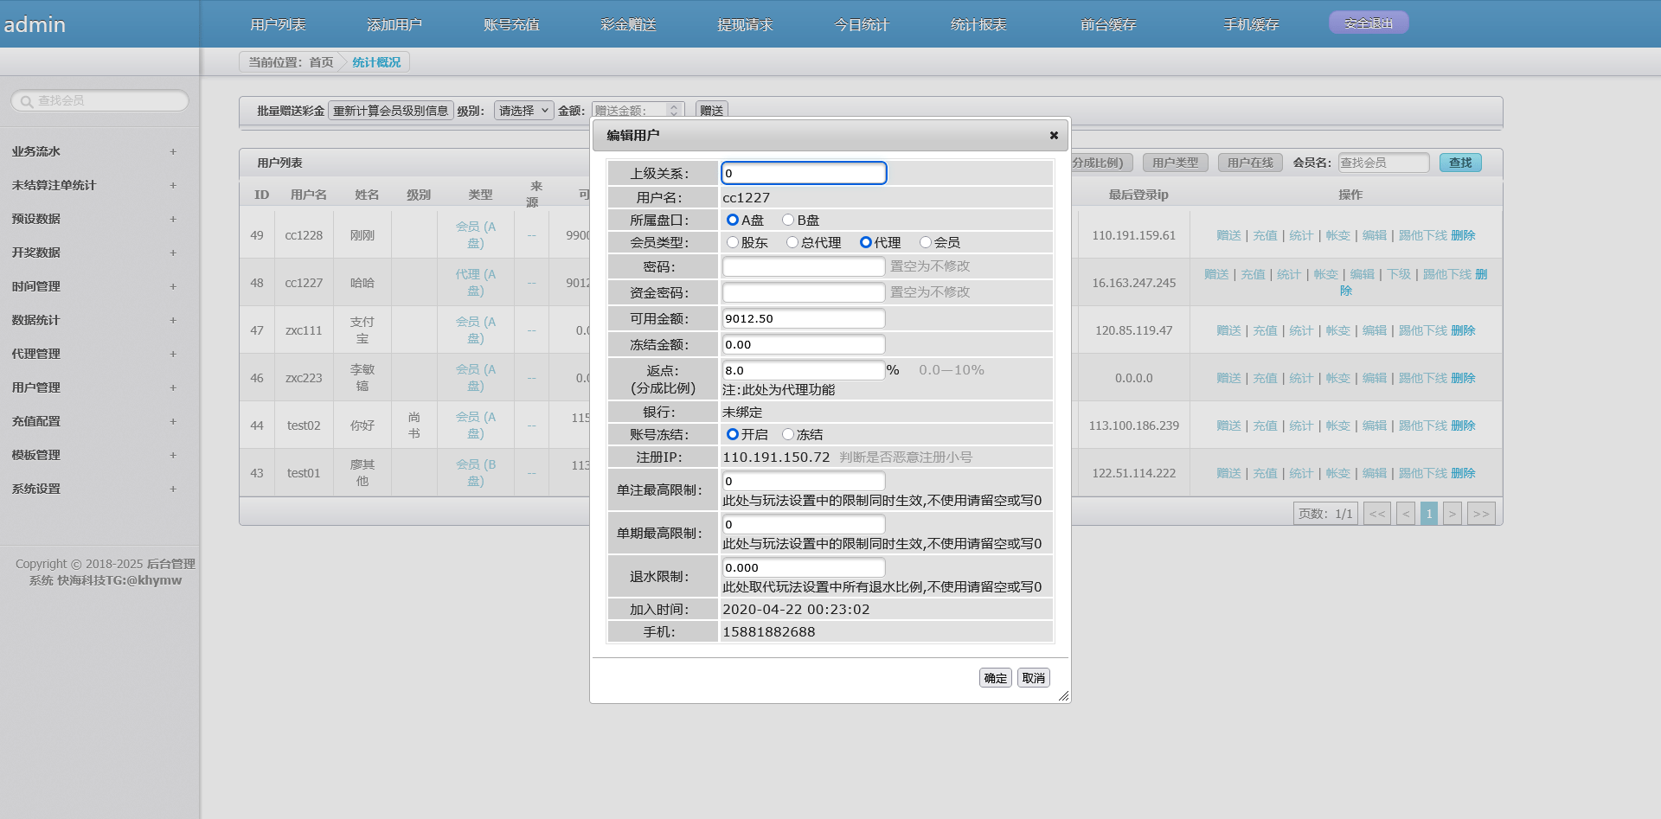Click the 确定 button to save the user

(x=995, y=677)
